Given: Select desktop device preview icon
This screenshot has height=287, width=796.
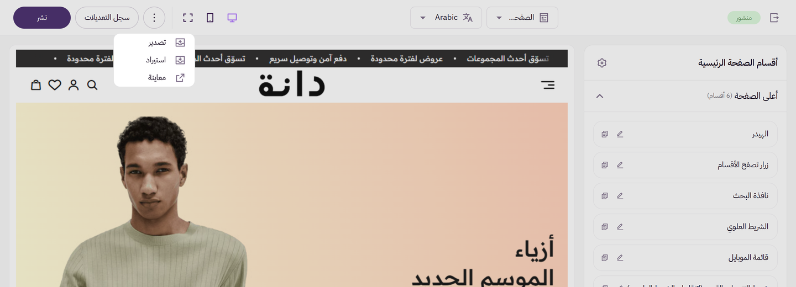Looking at the screenshot, I should click(x=232, y=18).
